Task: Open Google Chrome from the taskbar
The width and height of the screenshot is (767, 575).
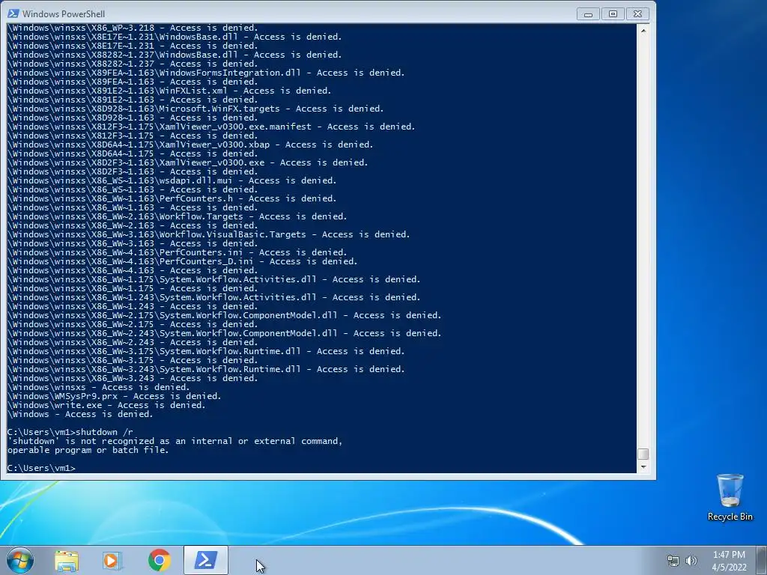Action: [159, 560]
